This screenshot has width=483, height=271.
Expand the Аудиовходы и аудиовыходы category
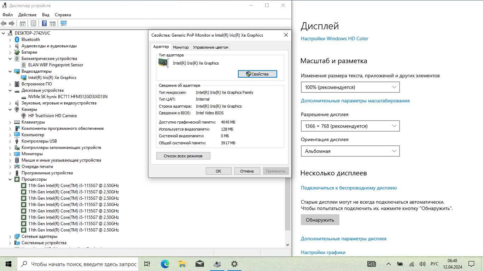(x=10, y=46)
